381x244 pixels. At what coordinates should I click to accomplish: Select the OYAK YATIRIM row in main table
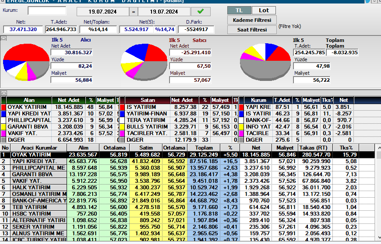(187, 155)
